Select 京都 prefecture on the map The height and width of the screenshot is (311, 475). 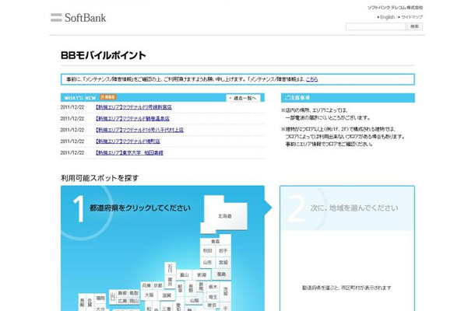click(x=158, y=285)
